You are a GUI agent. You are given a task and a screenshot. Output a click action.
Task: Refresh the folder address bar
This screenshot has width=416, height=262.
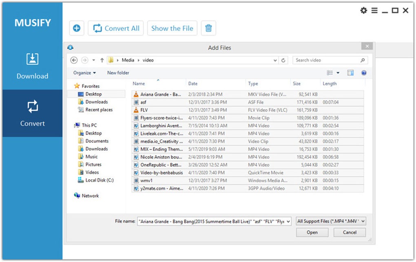tap(284, 60)
